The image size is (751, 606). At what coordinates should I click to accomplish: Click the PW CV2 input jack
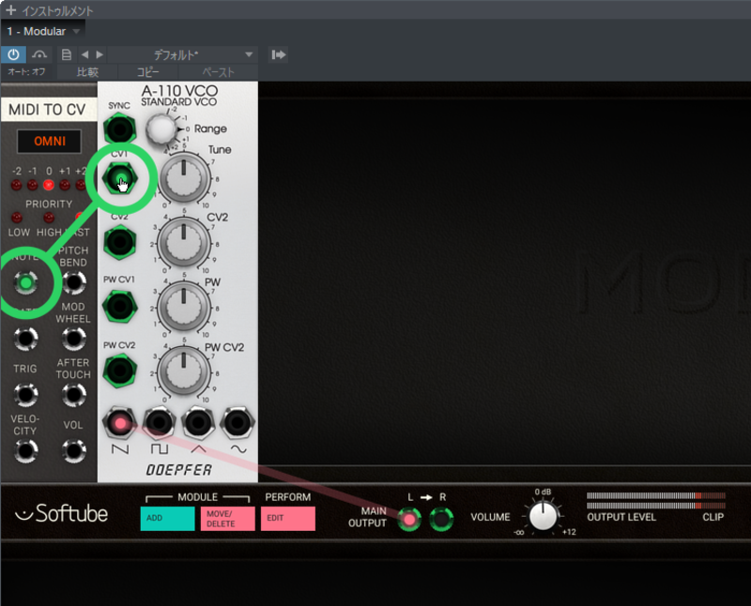click(x=120, y=370)
